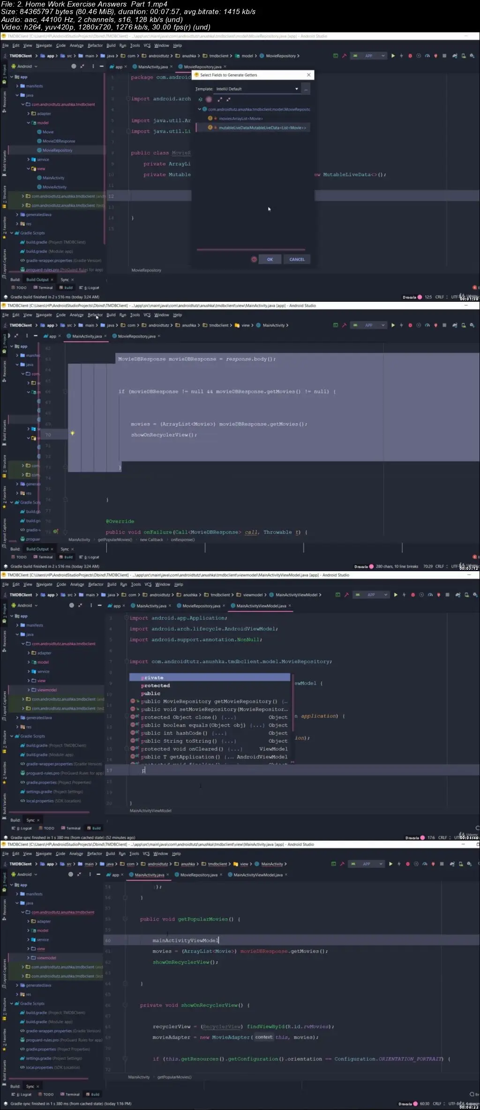Screen dimensions: 480x1110
Task: Close the MovieRepository.java tab in first frame
Action: pyautogui.click(x=225, y=67)
